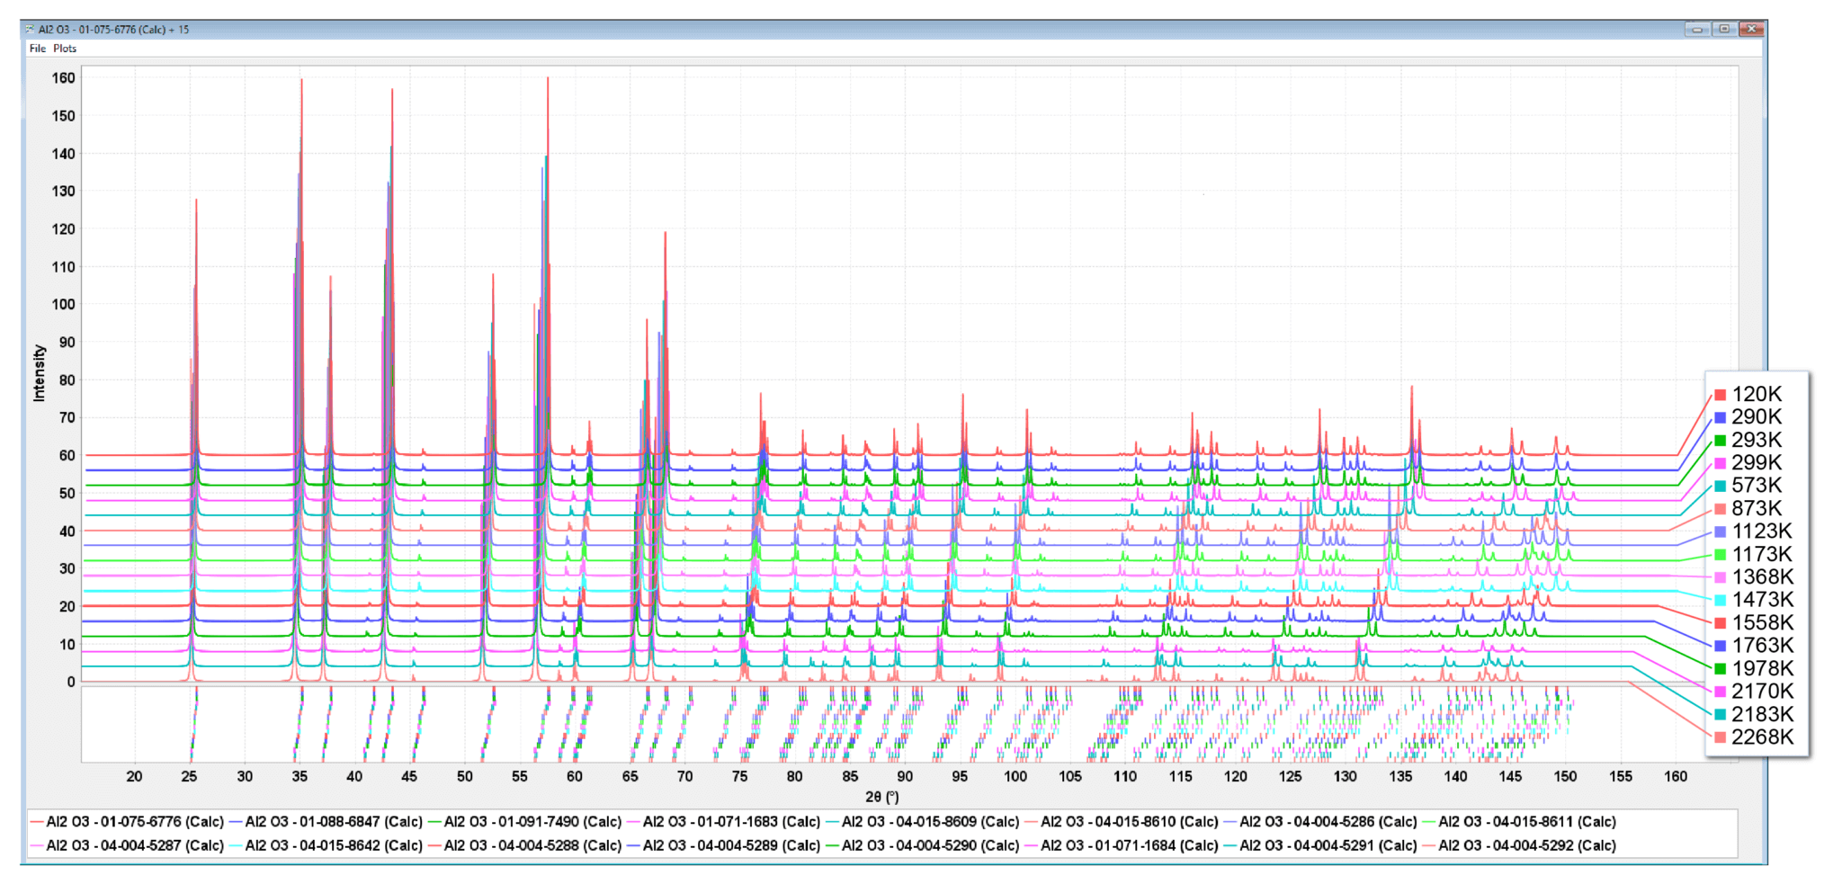1842x893 pixels.
Task: Maximize the plot window
Action: coord(1724,29)
